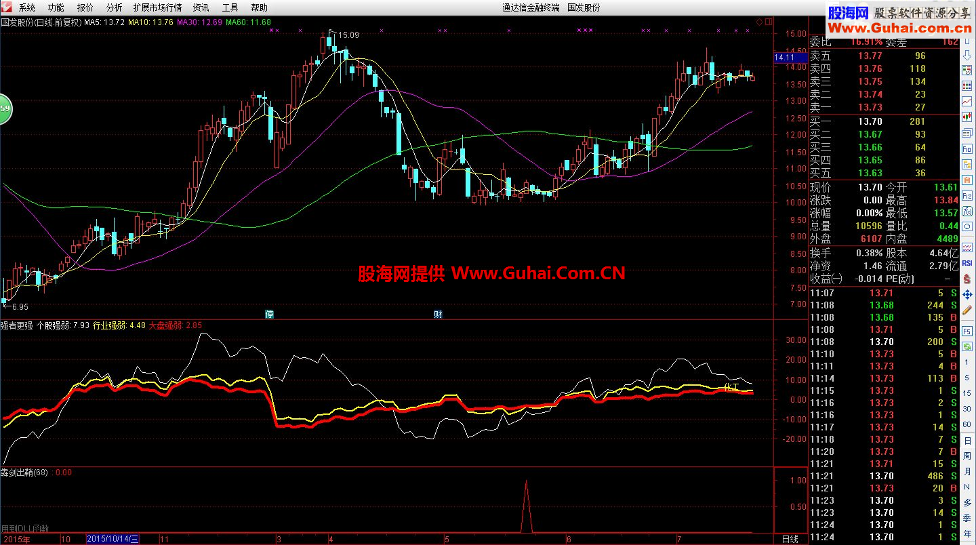Click the 卖一 13.73 order row

coord(884,107)
